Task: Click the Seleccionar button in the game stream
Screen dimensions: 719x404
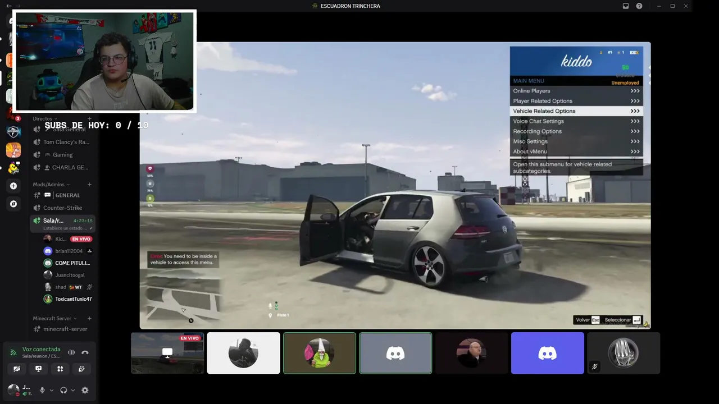Action: click(x=622, y=320)
